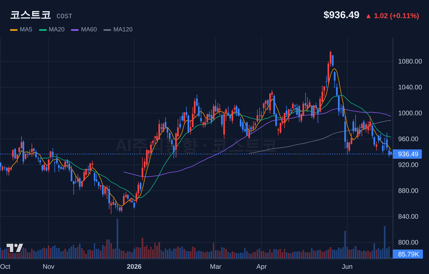The height and width of the screenshot is (274, 429).
Task: Click the Nov time axis label
Action: [x=49, y=267]
